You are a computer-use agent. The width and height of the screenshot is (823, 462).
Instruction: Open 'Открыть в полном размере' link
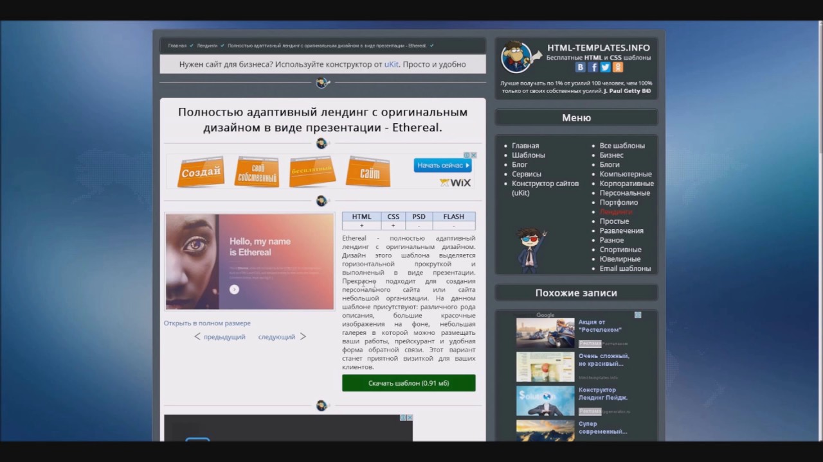pos(207,323)
